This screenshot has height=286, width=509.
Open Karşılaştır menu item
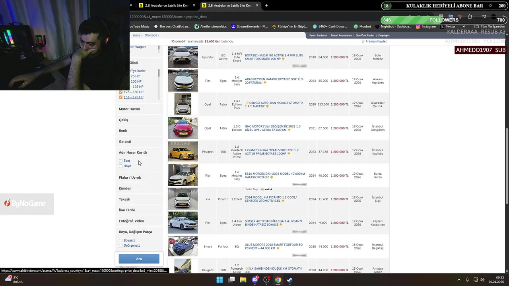coord(384,35)
